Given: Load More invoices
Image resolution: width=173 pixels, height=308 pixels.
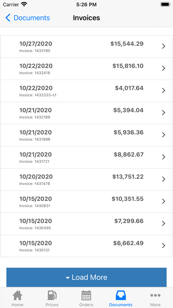Looking at the screenshot, I should (86, 277).
